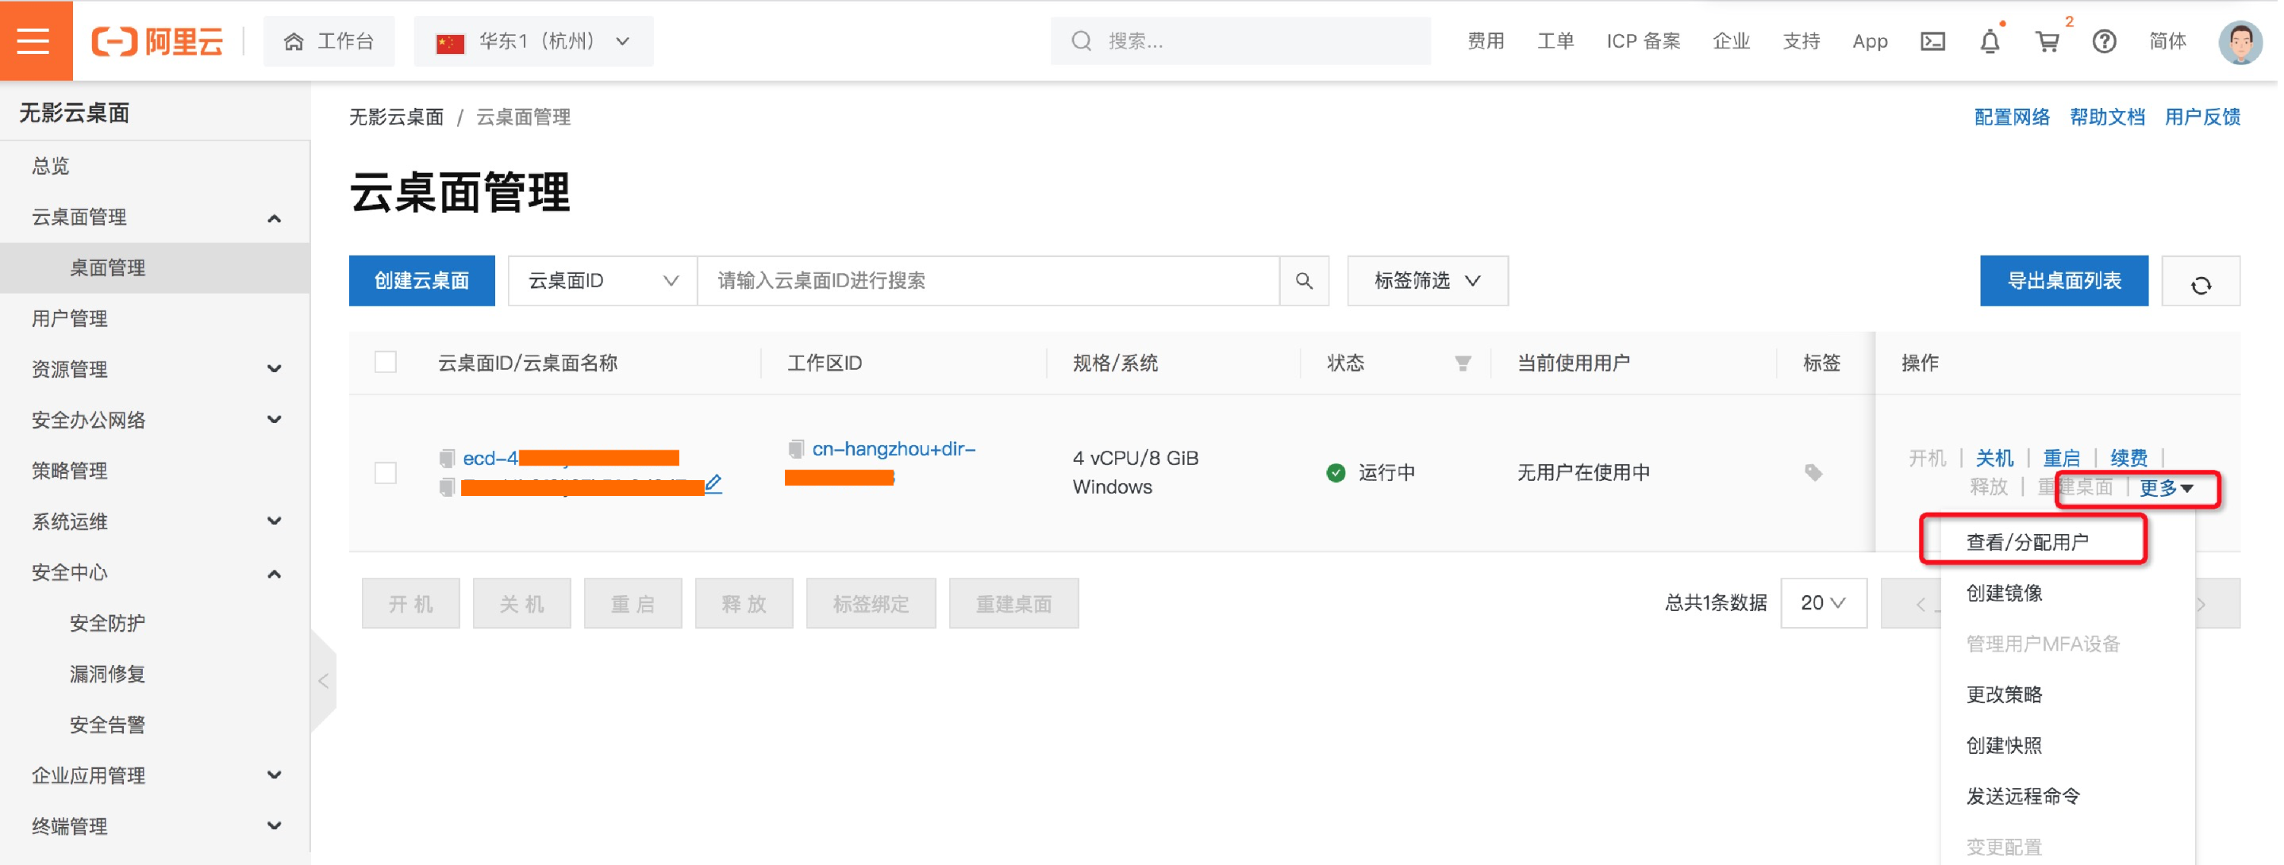Click the desktop ID search input field

click(x=975, y=281)
